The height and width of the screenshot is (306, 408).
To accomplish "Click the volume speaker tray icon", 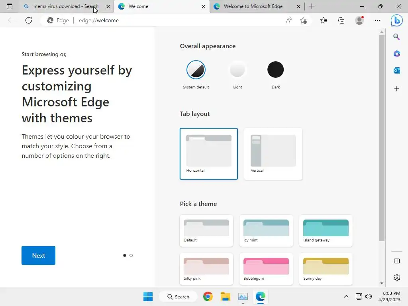I will 369,296.
